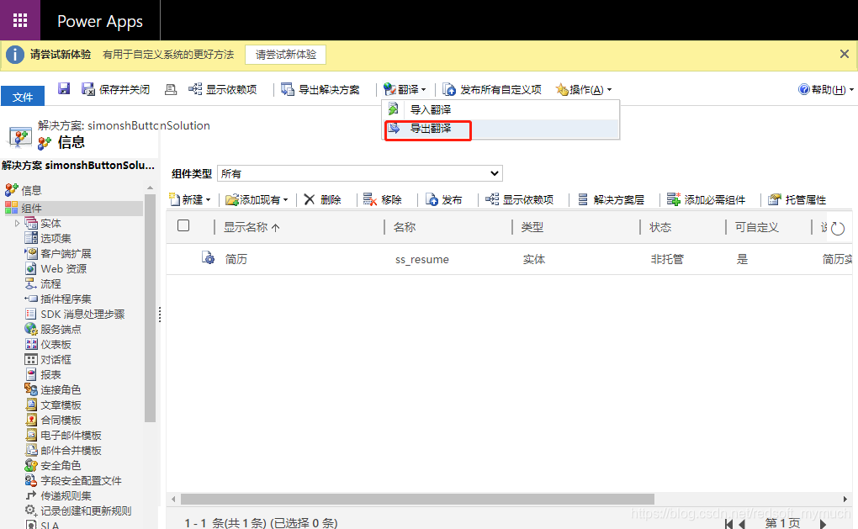Click Save and Close (保存并关闭)

click(115, 89)
